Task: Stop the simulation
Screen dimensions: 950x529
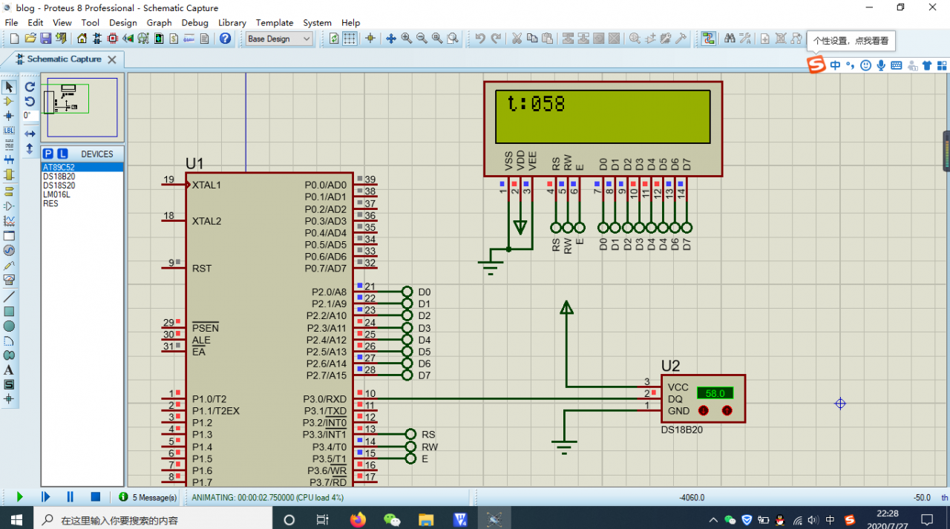Action: pyautogui.click(x=95, y=497)
